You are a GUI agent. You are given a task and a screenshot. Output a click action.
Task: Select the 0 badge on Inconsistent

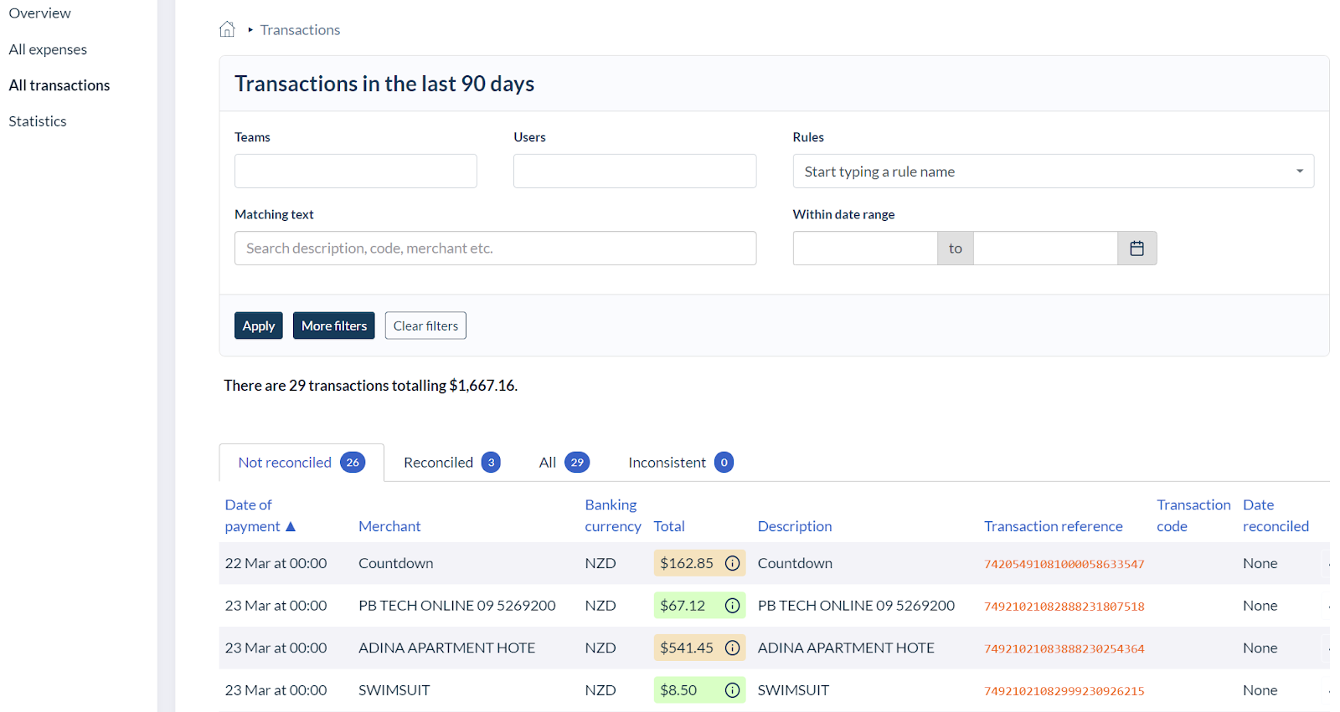click(724, 463)
